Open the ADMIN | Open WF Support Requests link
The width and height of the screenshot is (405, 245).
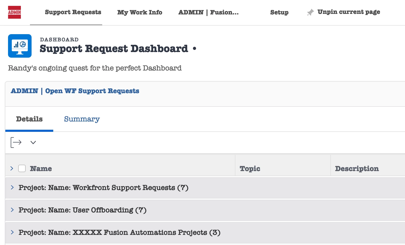75,91
